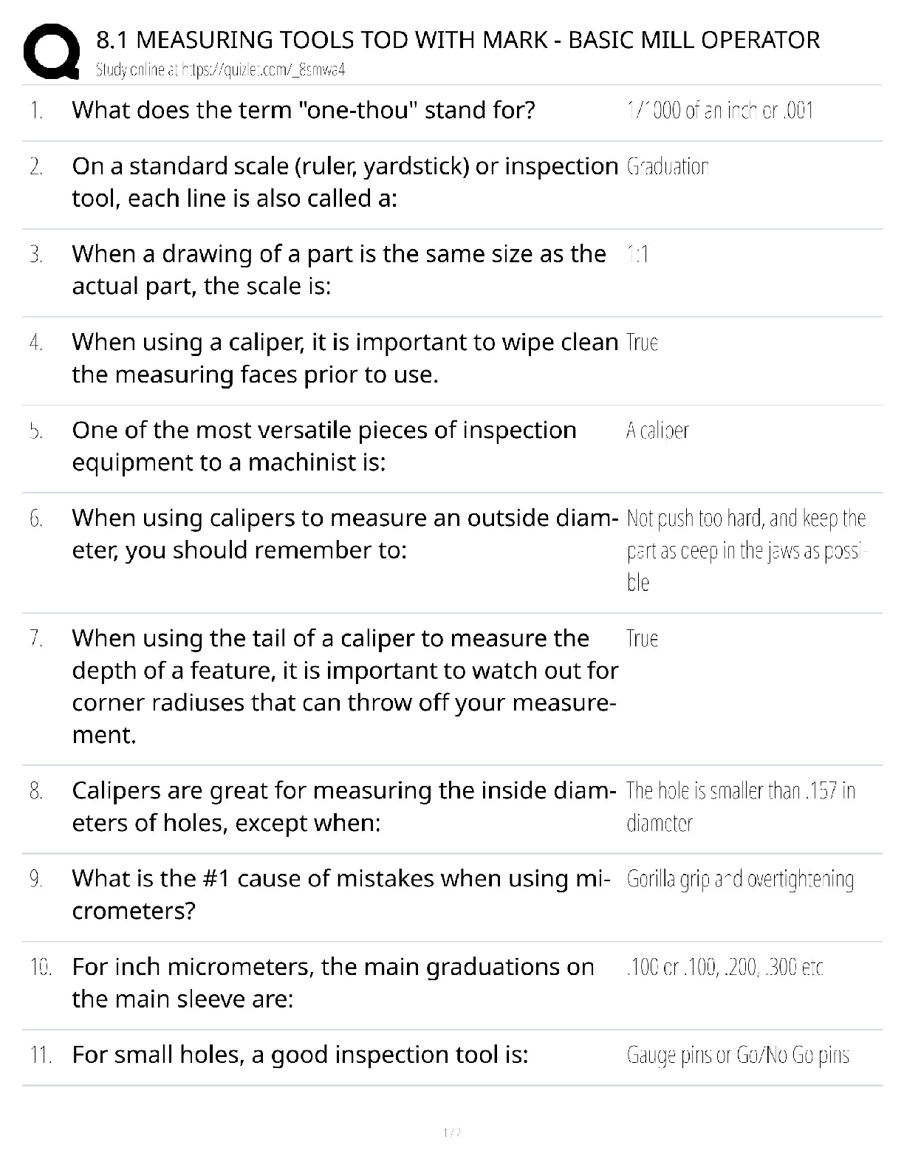904x1170 pixels.
Task: Click the "Gauge pins or Go/No Go pins" answer
Action: [x=738, y=1055]
